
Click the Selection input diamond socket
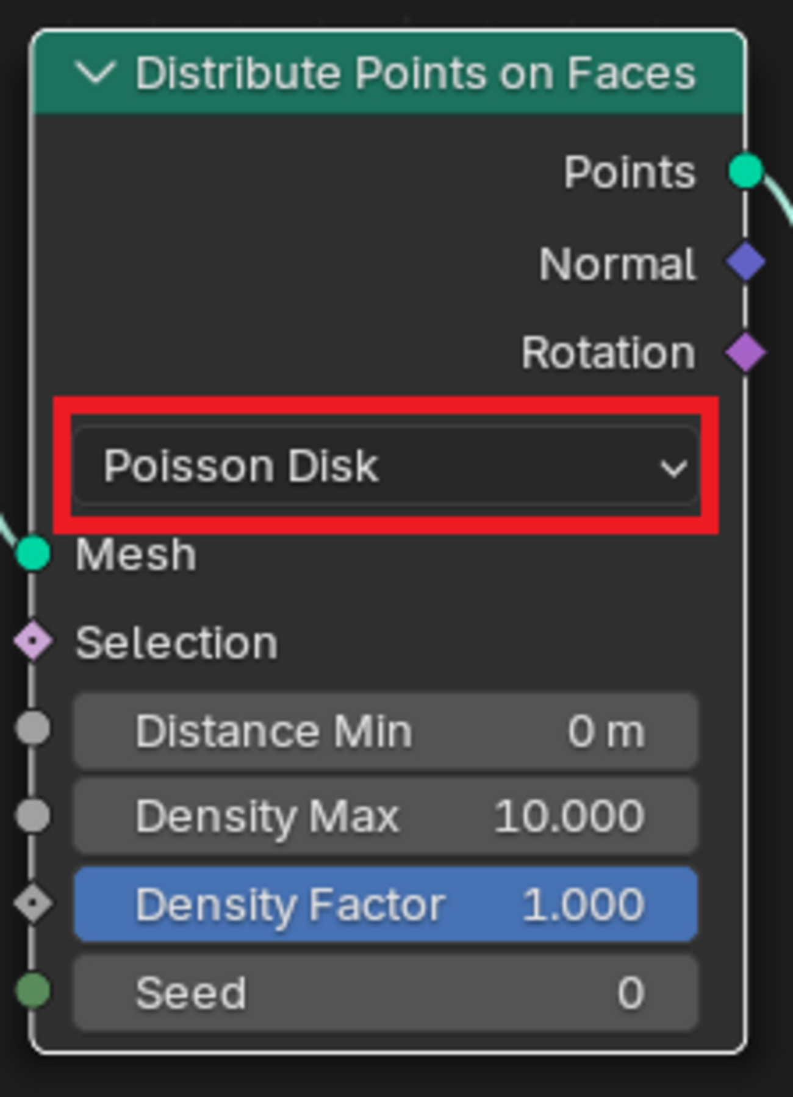(x=33, y=641)
